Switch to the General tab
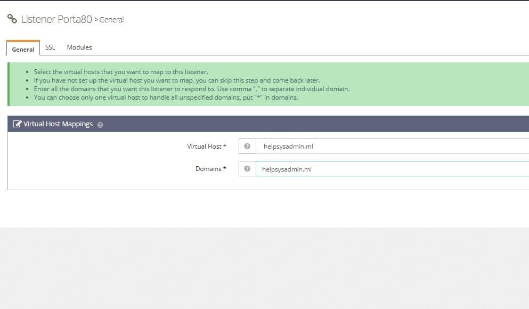 coord(23,50)
